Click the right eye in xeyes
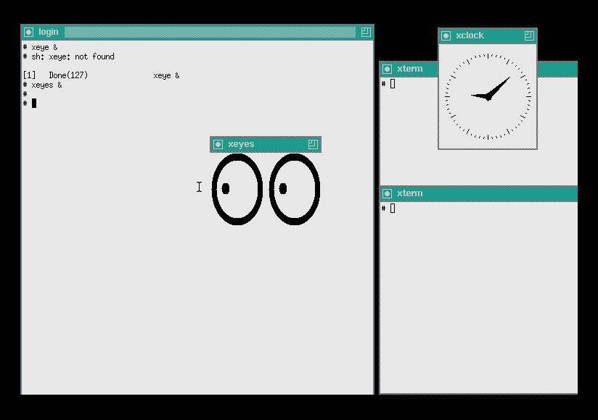Image resolution: width=598 pixels, height=420 pixels. tap(295, 189)
